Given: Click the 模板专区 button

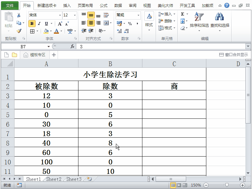Looking at the screenshot, I should click(35, 55).
